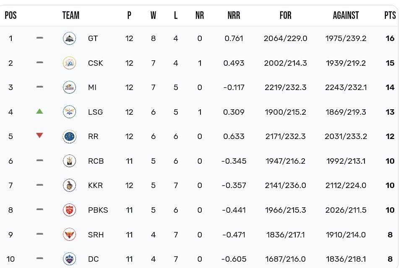Click the CSK team logo
Viewport: 406px width, 268px height.
click(69, 63)
